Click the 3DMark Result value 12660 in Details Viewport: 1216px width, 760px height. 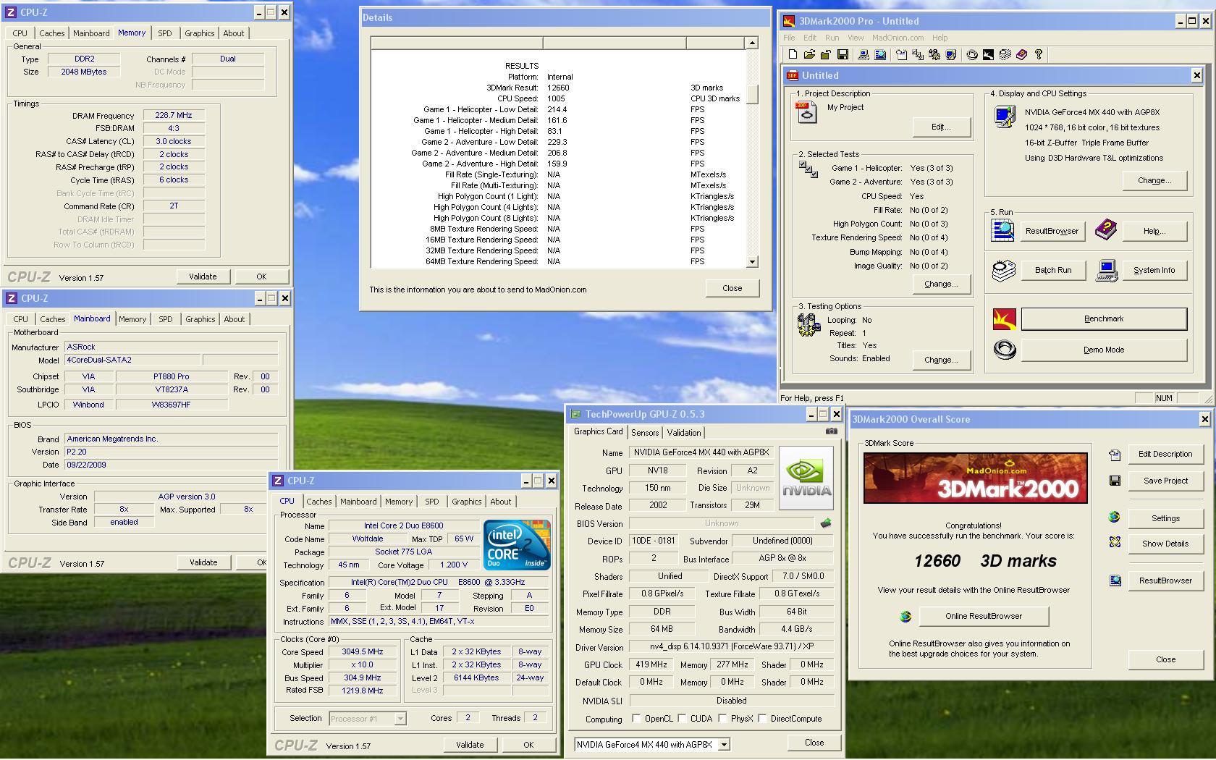(558, 88)
